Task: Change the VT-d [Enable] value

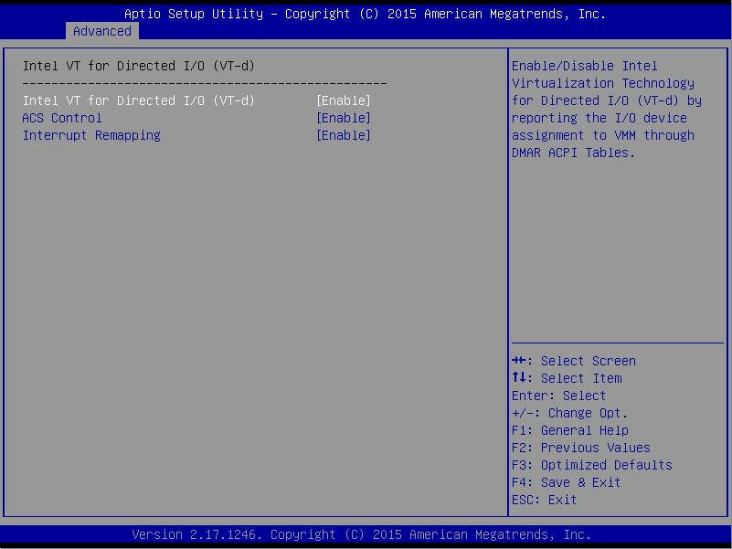Action: pos(344,100)
